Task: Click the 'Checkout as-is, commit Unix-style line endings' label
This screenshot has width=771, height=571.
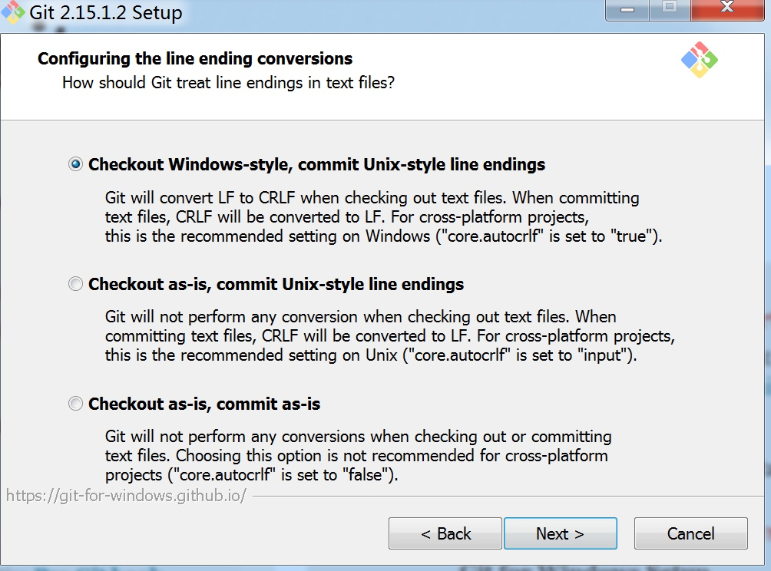Action: 276,285
